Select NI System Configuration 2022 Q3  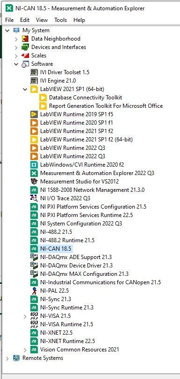coord(81,224)
